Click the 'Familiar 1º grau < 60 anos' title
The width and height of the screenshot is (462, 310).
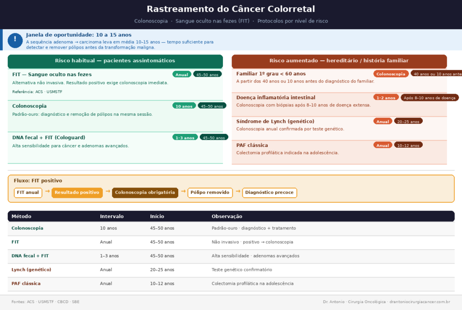(x=271, y=74)
